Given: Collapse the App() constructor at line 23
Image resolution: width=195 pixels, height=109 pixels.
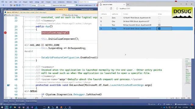Looking at the screenshot, I should 23,27.
